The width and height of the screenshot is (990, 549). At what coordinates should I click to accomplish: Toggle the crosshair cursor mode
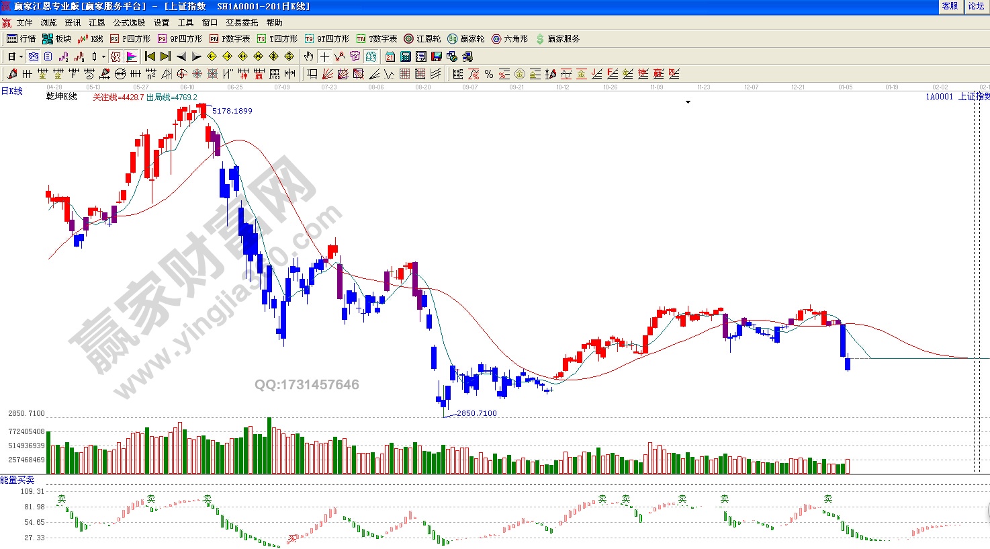324,56
